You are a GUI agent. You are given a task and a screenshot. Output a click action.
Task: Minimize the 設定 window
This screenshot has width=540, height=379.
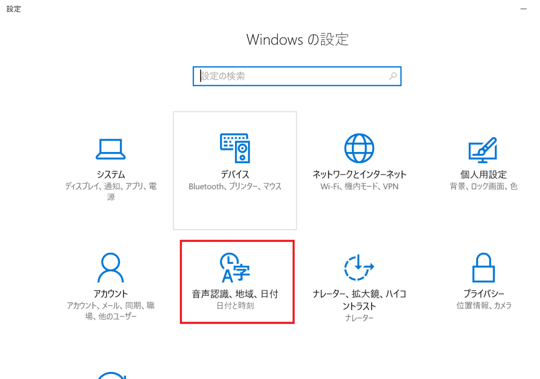point(523,9)
